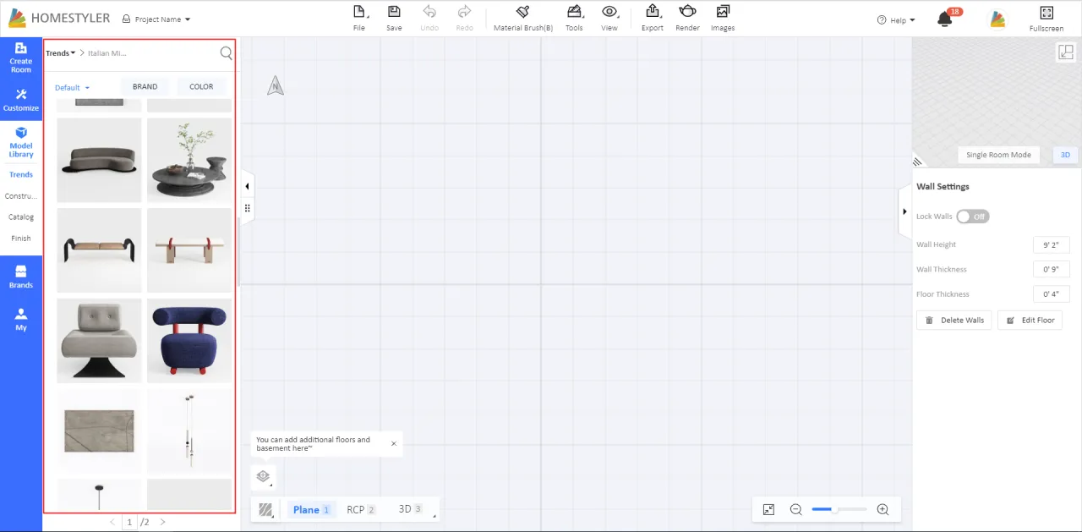The width and height of the screenshot is (1082, 532).
Task: Open the notifications bell
Action: [945, 19]
